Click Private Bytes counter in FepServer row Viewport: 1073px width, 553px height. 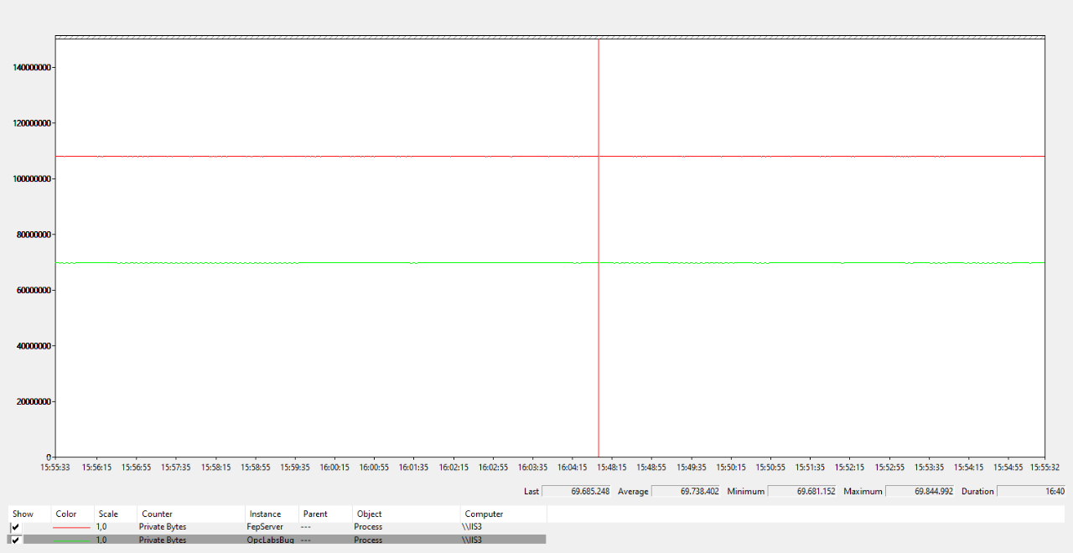click(x=163, y=527)
